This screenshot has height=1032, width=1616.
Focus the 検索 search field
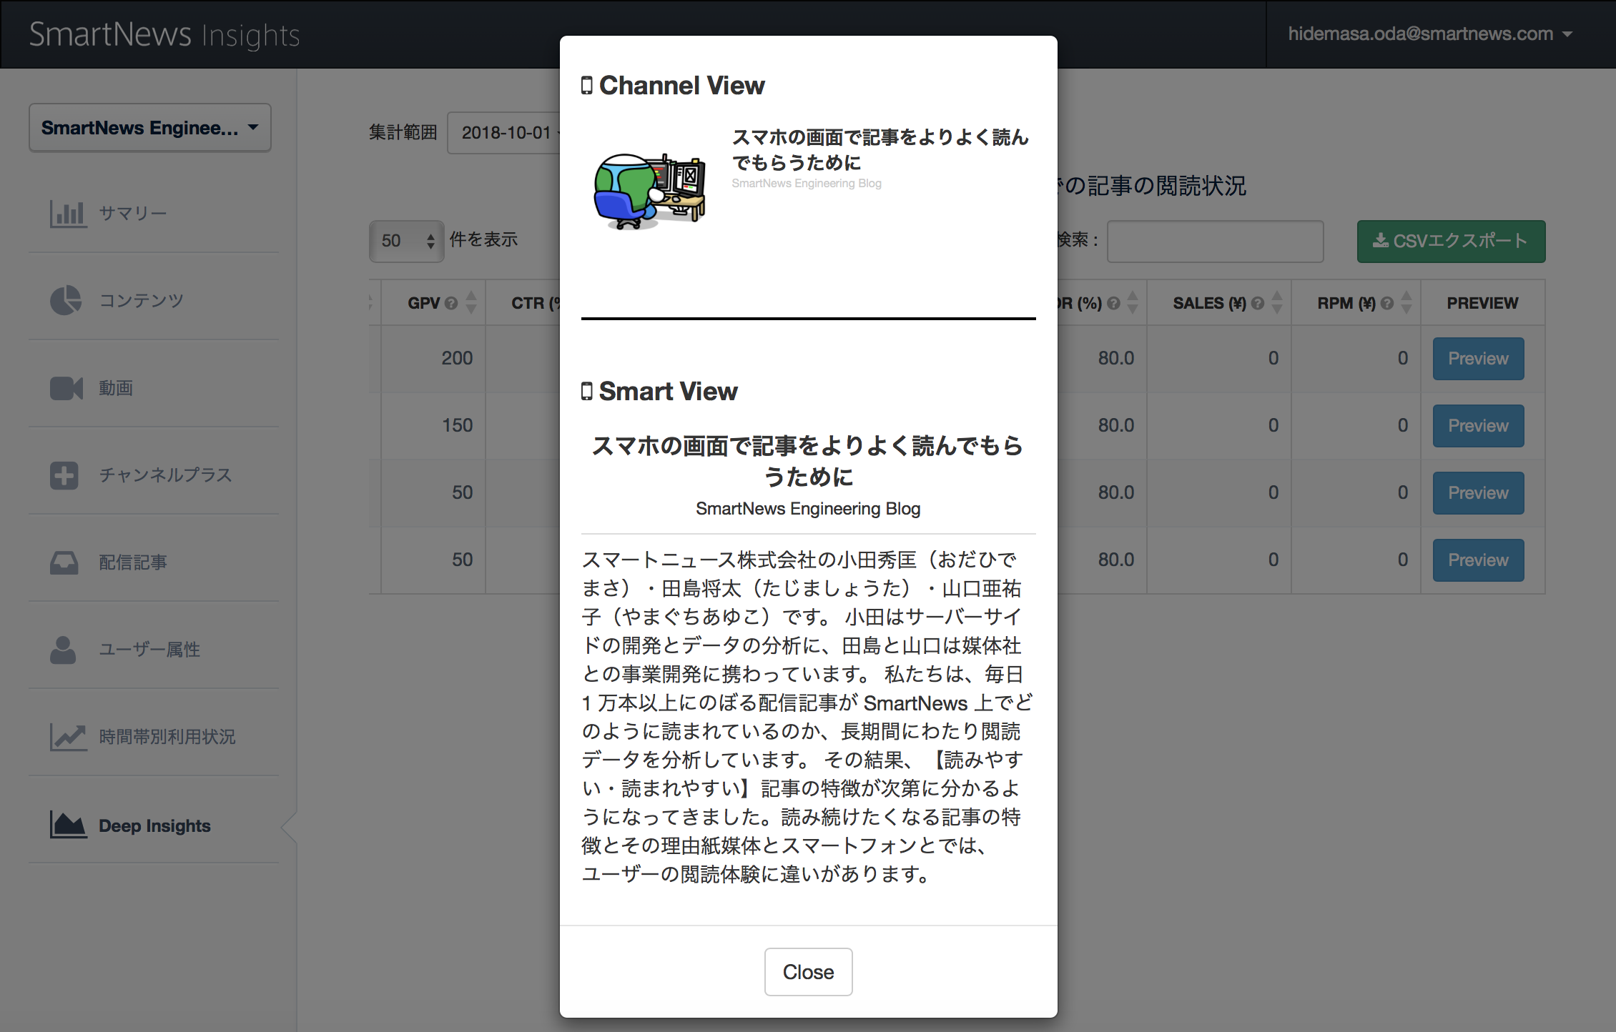1215,242
